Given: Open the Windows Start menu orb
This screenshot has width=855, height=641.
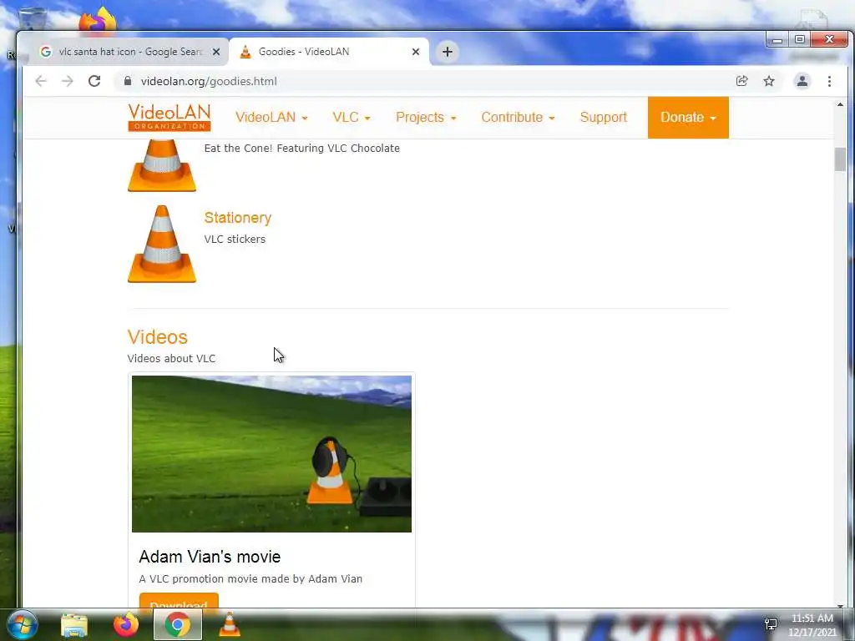Looking at the screenshot, I should click(22, 624).
